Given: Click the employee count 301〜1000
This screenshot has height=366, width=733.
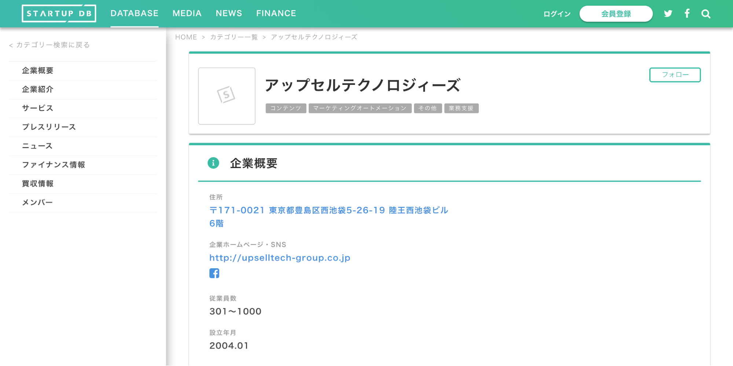Looking at the screenshot, I should 235,311.
